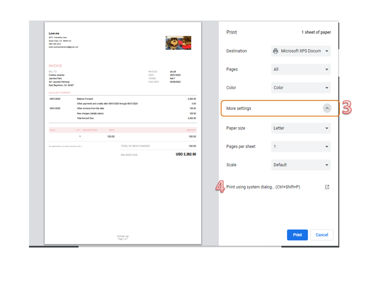Collapse More settings using the chevron icon

pyautogui.click(x=327, y=108)
